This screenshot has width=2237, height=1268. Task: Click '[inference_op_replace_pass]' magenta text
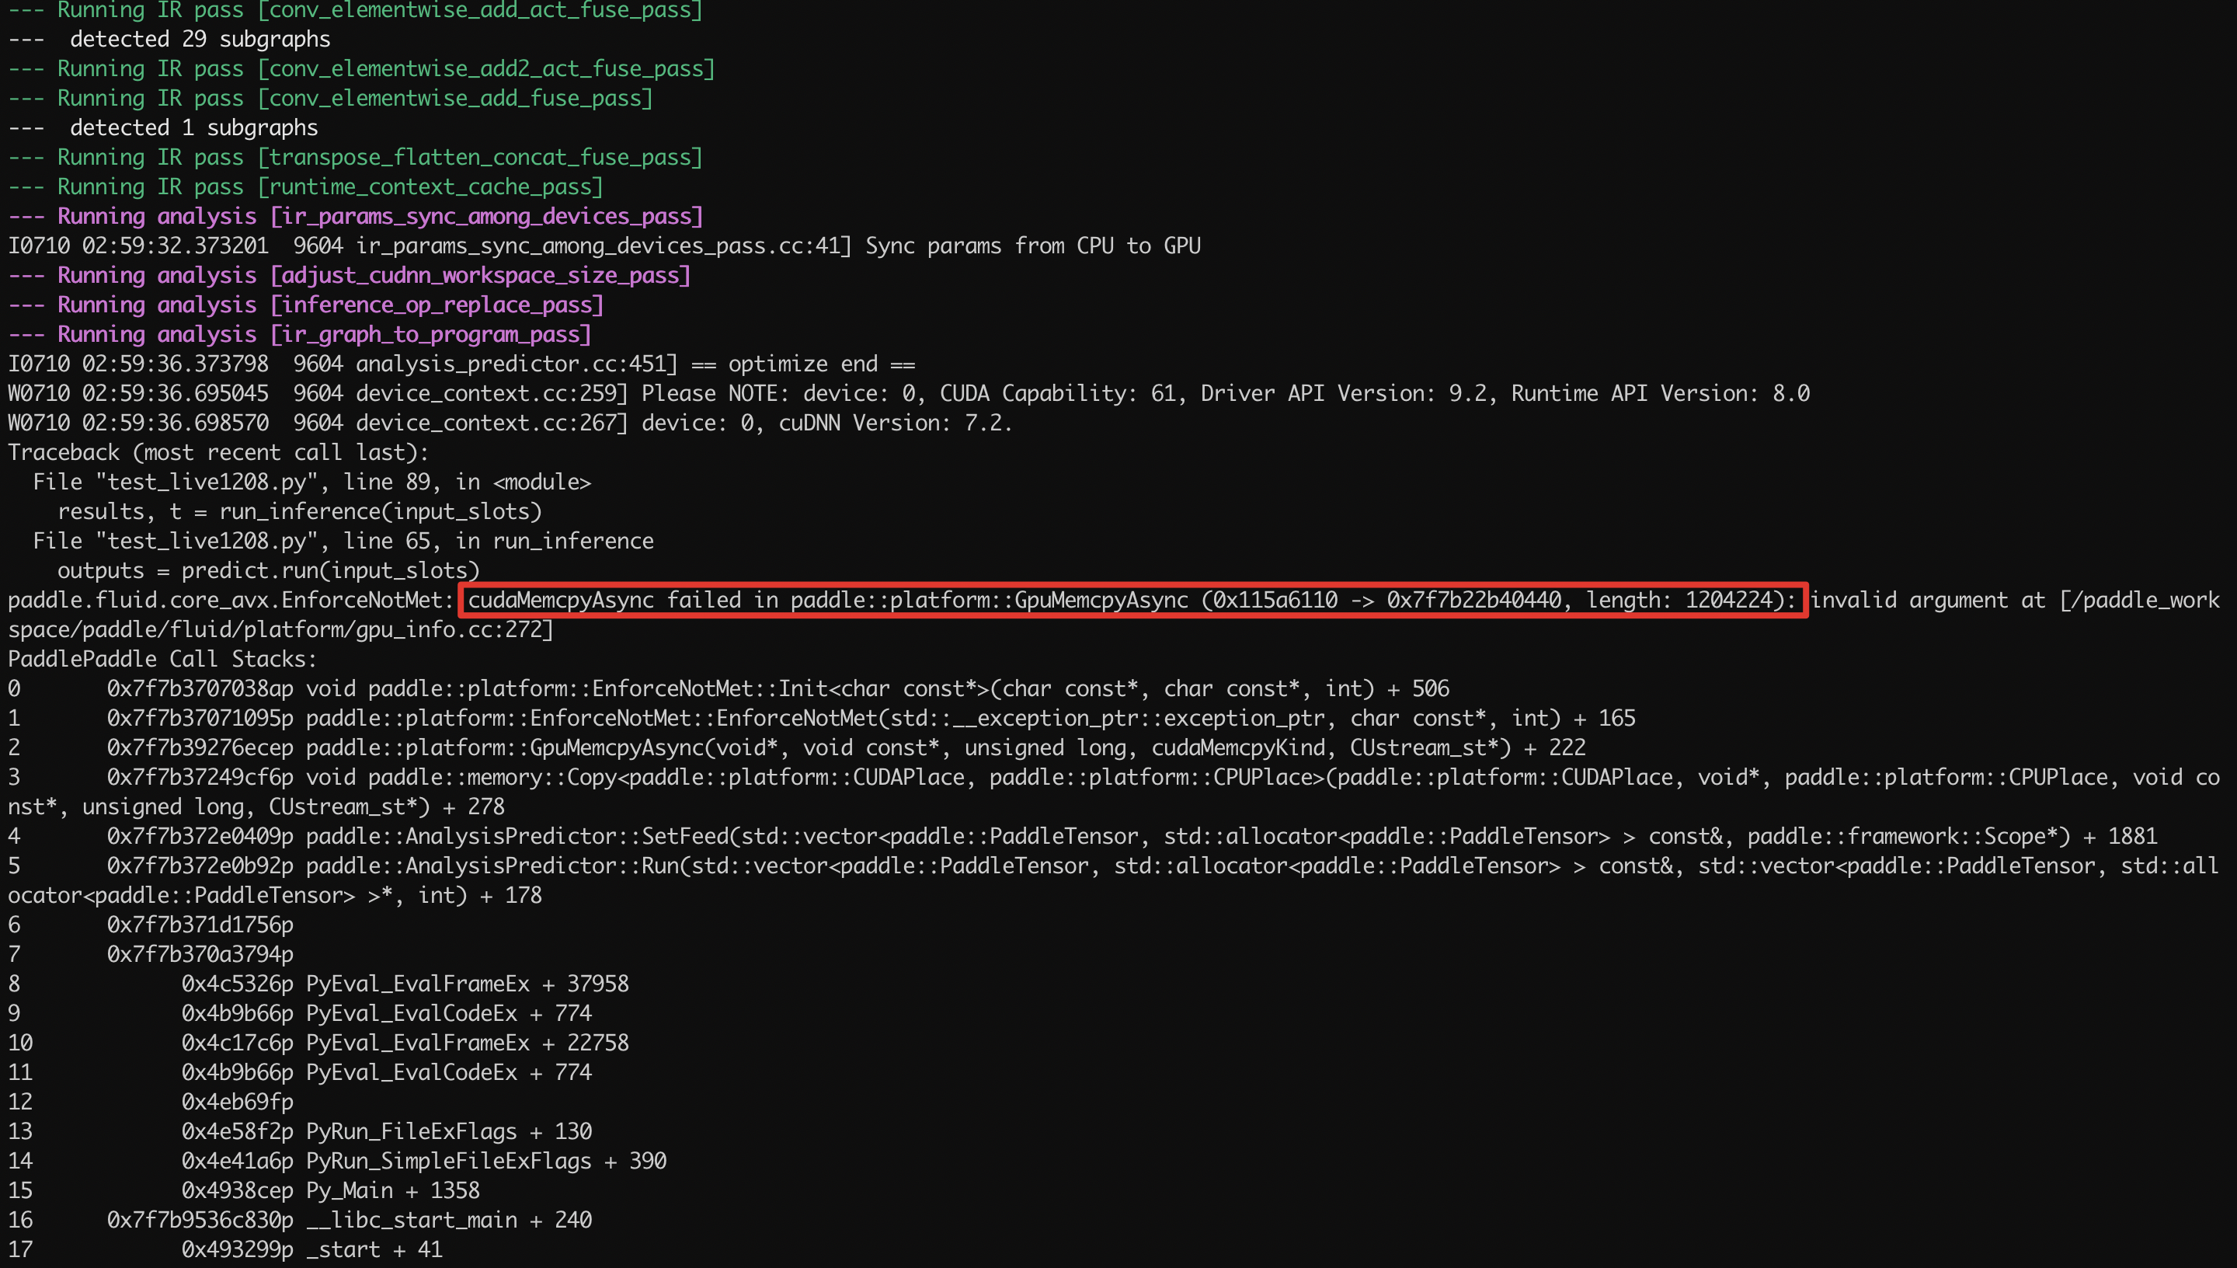(x=436, y=305)
